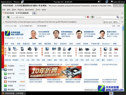Click the MP3 player category icon
Viewport: 126px width, 95px height.
pyautogui.click(x=36, y=49)
